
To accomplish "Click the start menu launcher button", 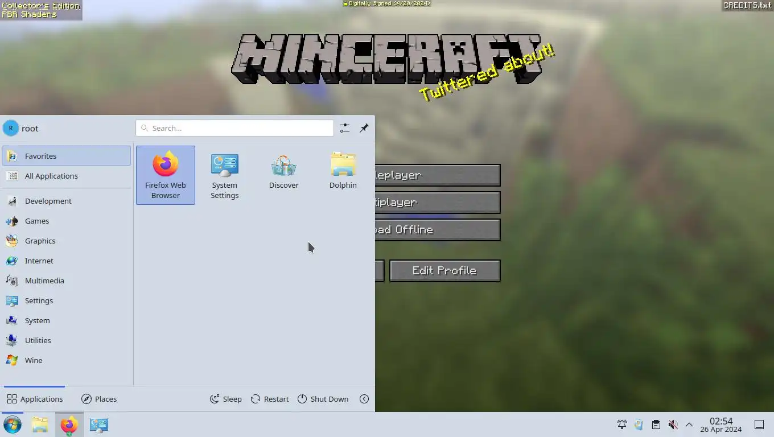I will [12, 424].
